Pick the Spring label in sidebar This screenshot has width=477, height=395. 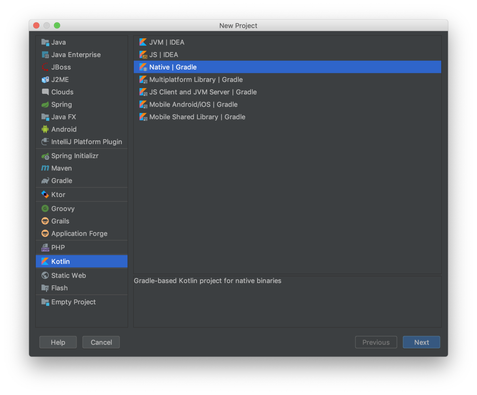point(62,105)
